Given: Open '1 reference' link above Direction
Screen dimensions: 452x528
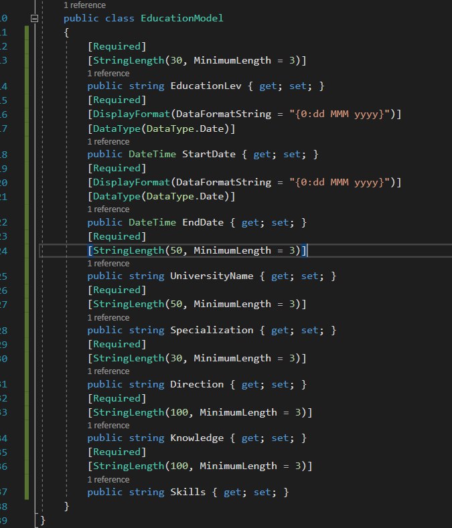Looking at the screenshot, I should click(x=108, y=371).
